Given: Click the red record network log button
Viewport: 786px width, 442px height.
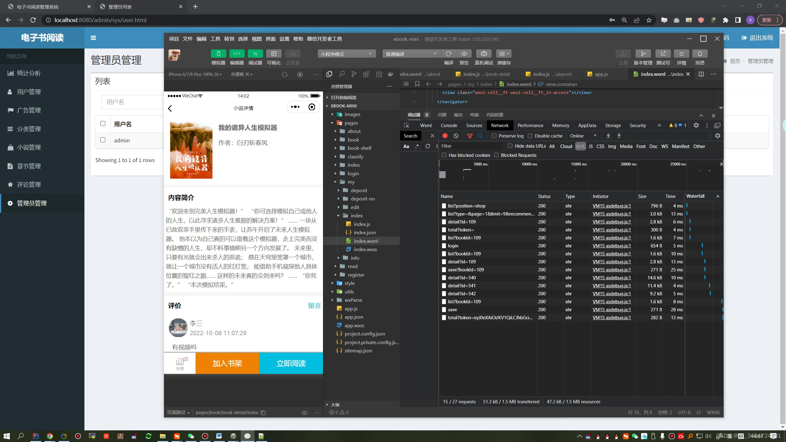Looking at the screenshot, I should click(445, 136).
